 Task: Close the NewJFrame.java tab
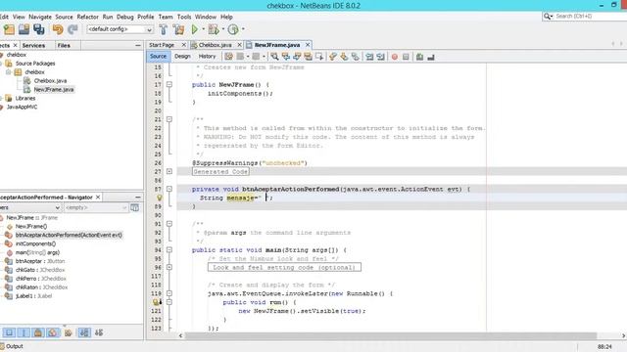[x=308, y=45]
